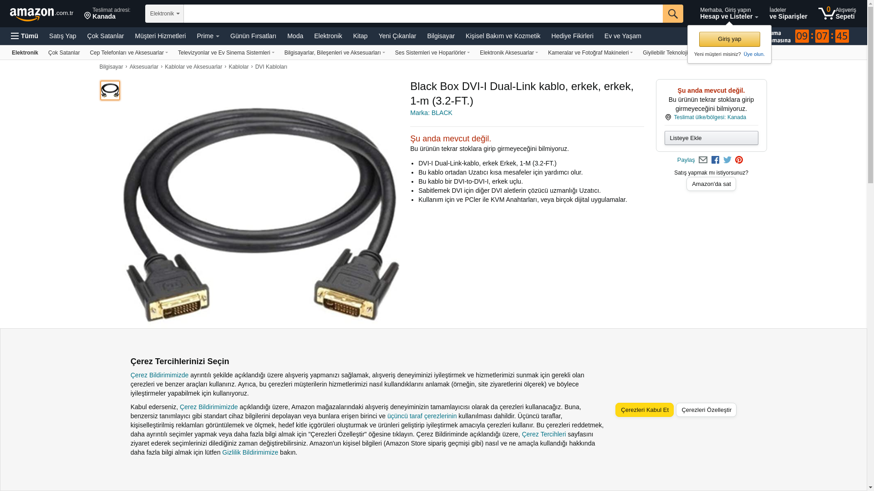Click the Giriş yap sign-in button
The width and height of the screenshot is (874, 491).
[729, 39]
